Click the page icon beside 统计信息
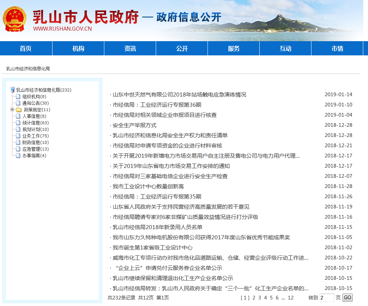368x306 pixels. 19,123
